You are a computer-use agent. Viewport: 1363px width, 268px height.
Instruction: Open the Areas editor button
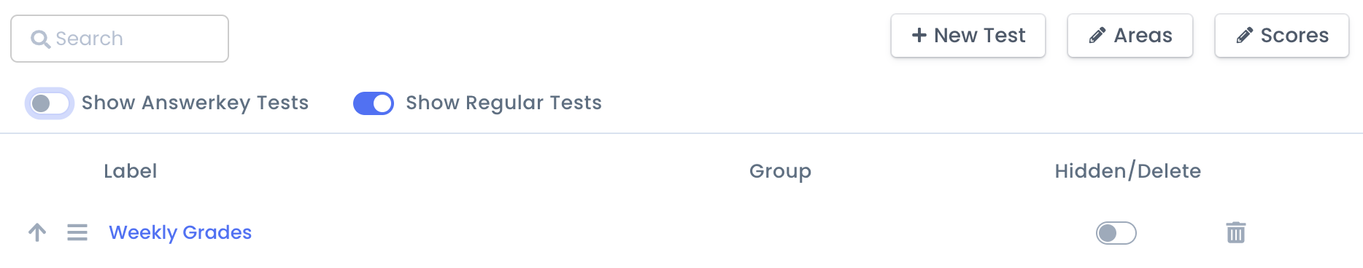click(1130, 36)
